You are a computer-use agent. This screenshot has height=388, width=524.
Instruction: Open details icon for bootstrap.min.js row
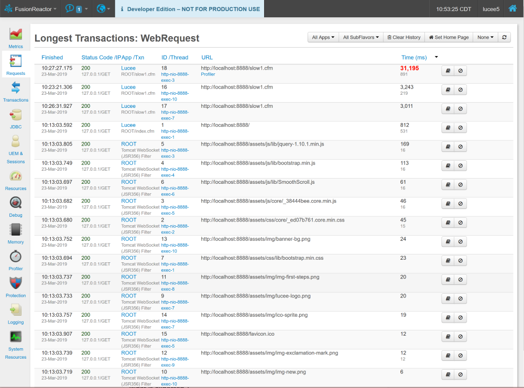448,166
